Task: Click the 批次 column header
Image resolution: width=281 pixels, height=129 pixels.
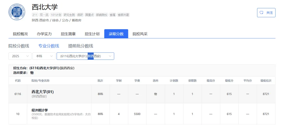Action: point(100,81)
